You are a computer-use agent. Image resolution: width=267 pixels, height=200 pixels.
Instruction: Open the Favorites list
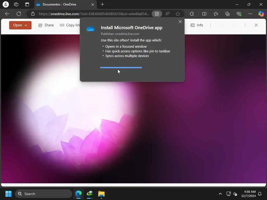216,14
